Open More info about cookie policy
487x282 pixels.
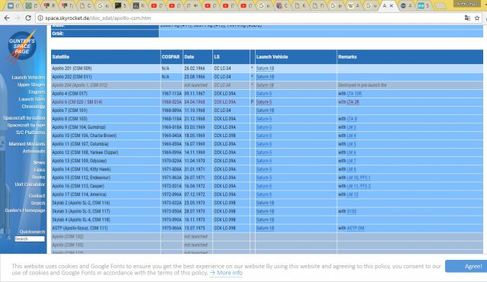point(226,273)
